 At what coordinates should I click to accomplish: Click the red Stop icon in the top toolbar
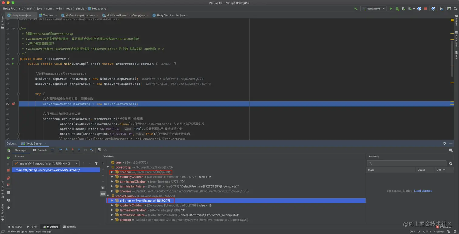point(426,8)
